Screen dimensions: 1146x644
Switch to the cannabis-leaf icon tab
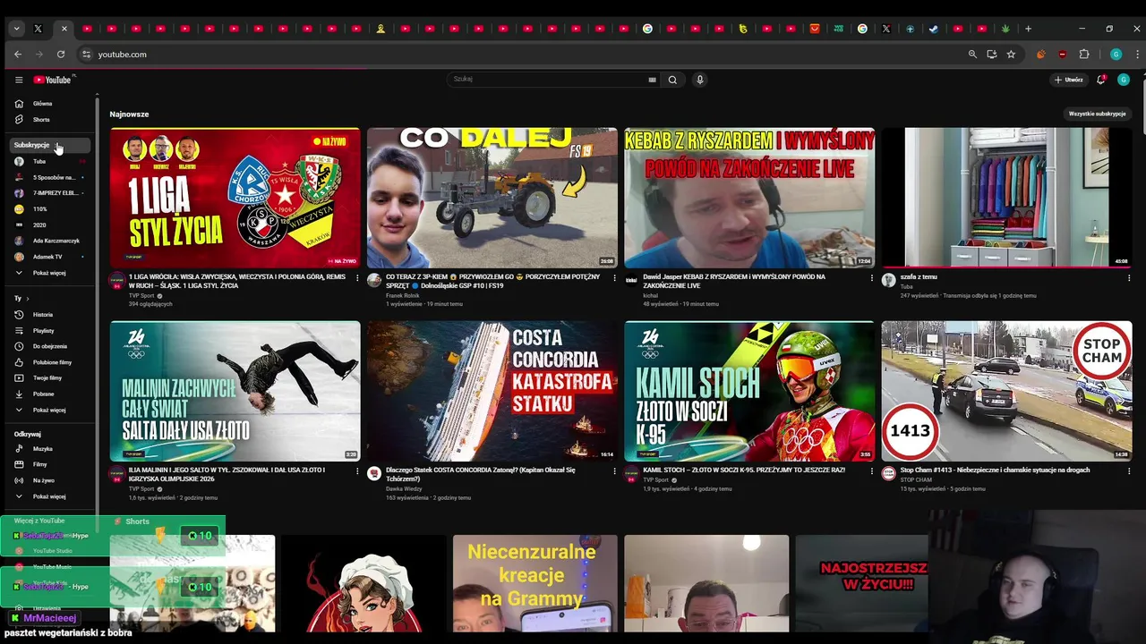pyautogui.click(x=1006, y=29)
